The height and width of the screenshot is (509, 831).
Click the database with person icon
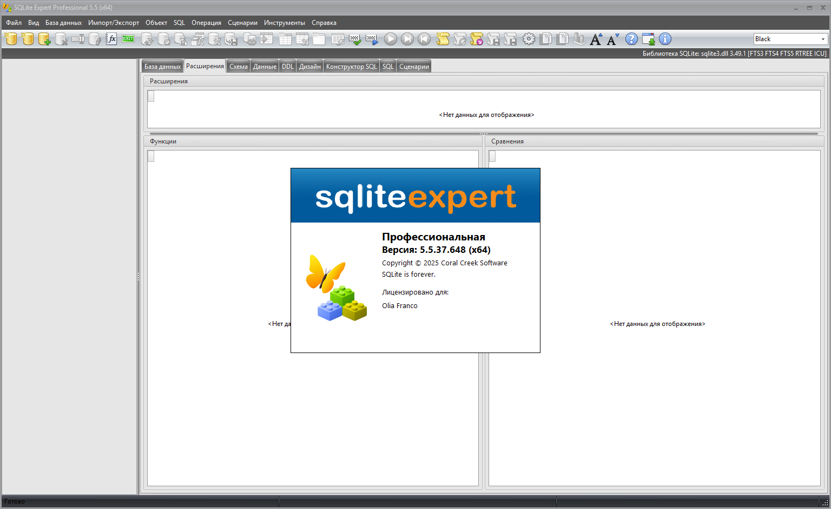click(x=181, y=39)
